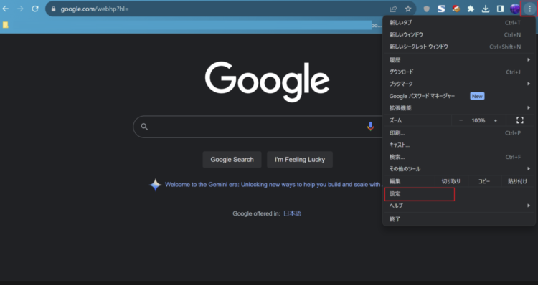Viewport: 538px width, 285px height.
Task: Click the 100% zoom value
Action: tap(478, 120)
